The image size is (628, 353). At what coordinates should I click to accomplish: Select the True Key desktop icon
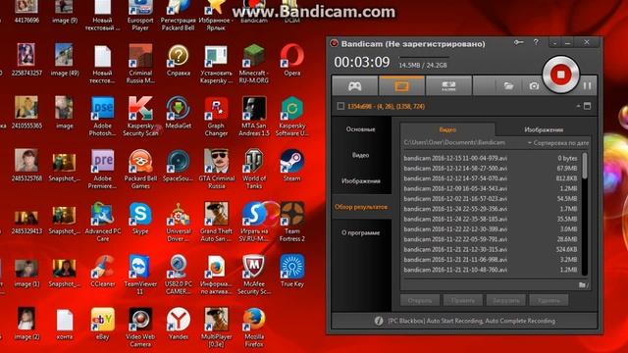[x=292, y=271]
